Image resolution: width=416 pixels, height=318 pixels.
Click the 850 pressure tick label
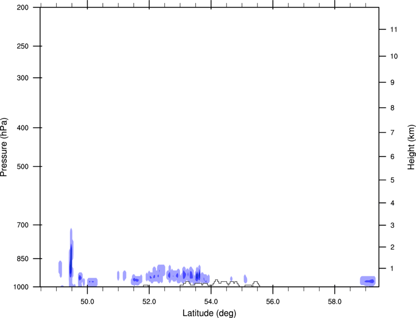23,259
